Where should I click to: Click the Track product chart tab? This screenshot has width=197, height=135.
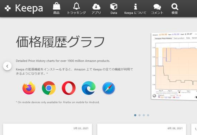(x=179, y=38)
